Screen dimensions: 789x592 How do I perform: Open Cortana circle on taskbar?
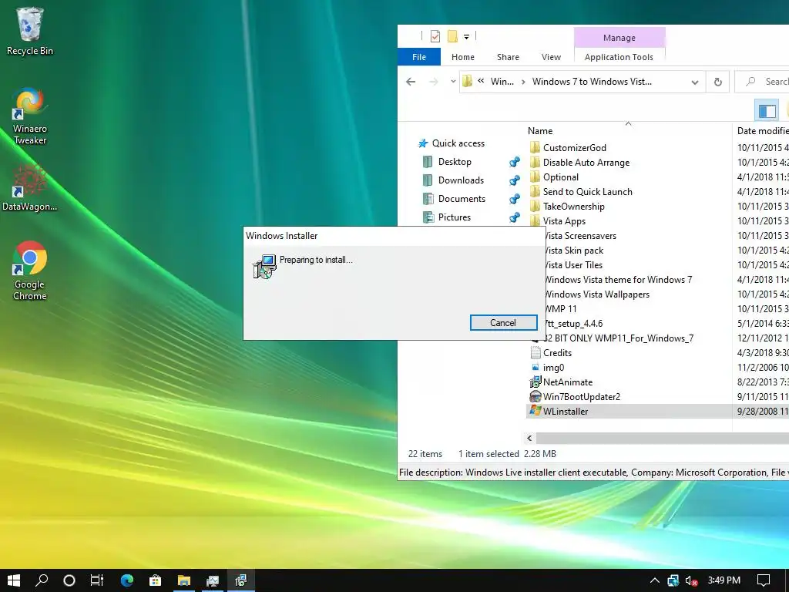(69, 580)
